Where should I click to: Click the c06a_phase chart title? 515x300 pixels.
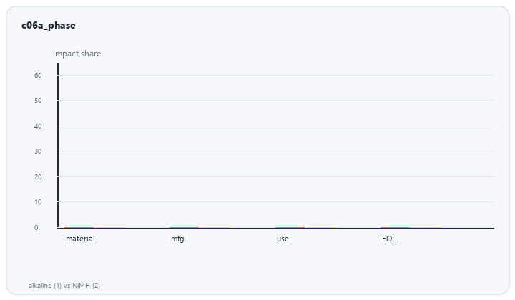(x=49, y=25)
